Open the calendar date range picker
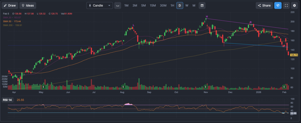The image size is (301, 123). 202,5
